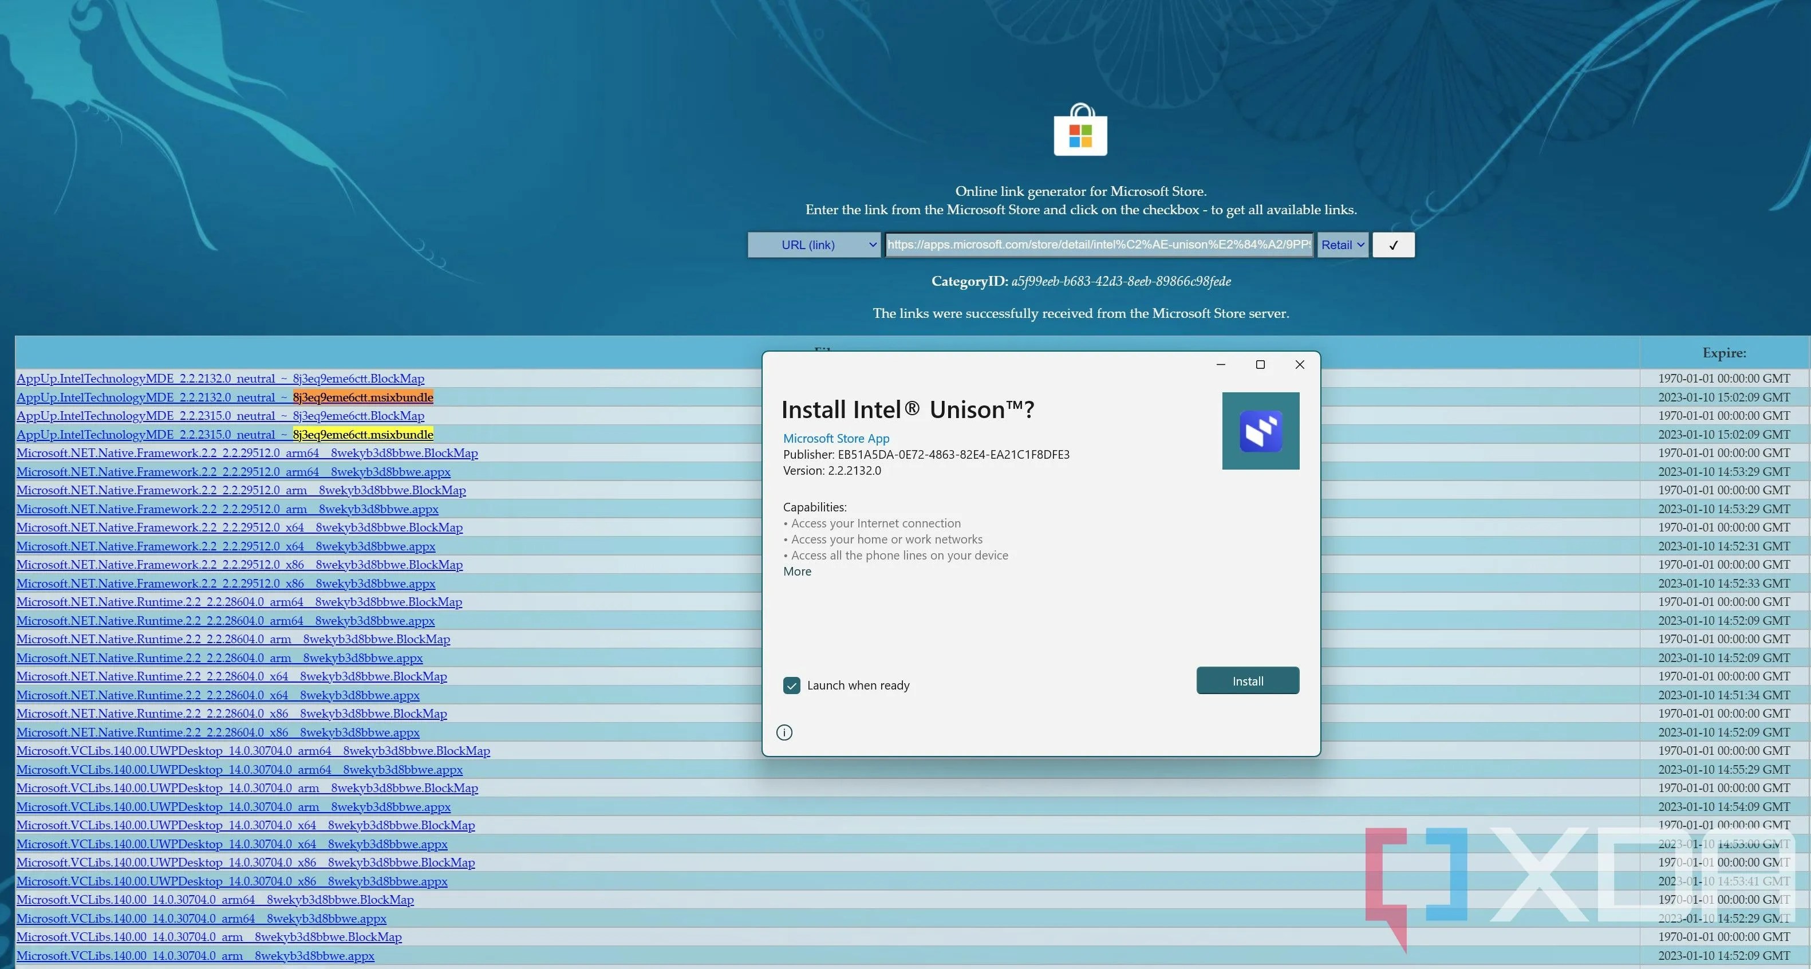
Task: Open NET.Native.Framework 2.2.29512.0 x64 appx link
Action: click(226, 546)
